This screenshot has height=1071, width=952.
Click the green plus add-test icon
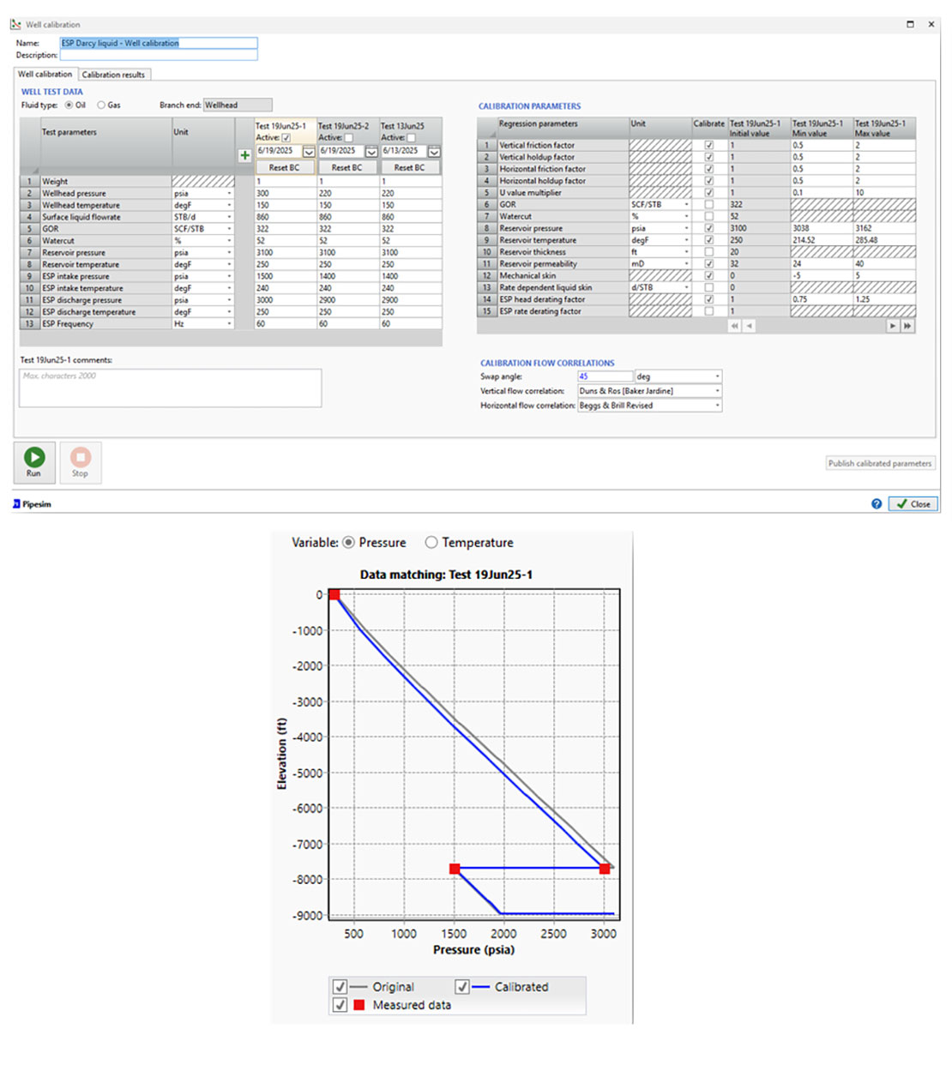pos(244,155)
